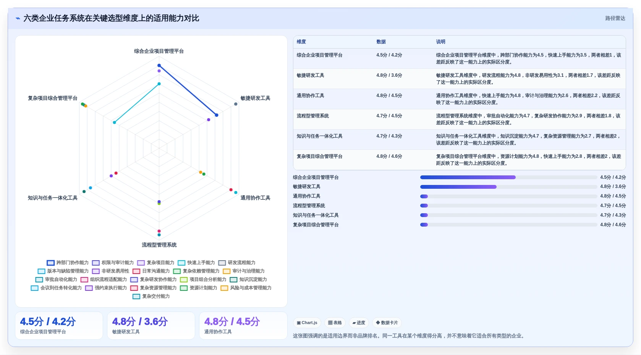Hide the 复杂项目能力 legend series
641x355 pixels.
(156, 263)
